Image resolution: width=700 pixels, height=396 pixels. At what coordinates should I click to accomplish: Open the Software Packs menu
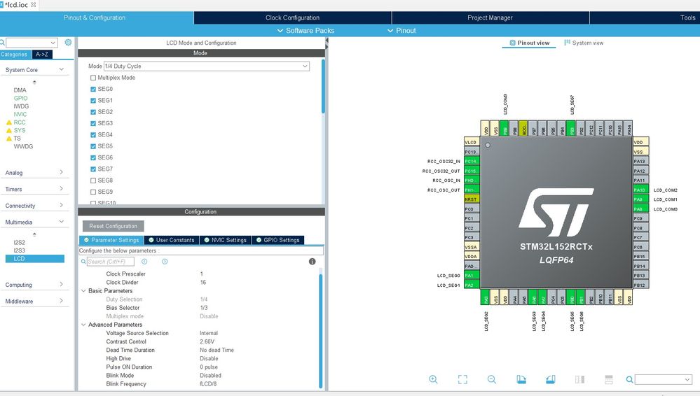[x=306, y=30]
